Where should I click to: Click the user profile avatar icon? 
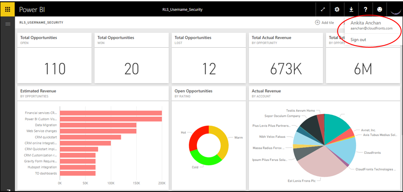pos(394,9)
